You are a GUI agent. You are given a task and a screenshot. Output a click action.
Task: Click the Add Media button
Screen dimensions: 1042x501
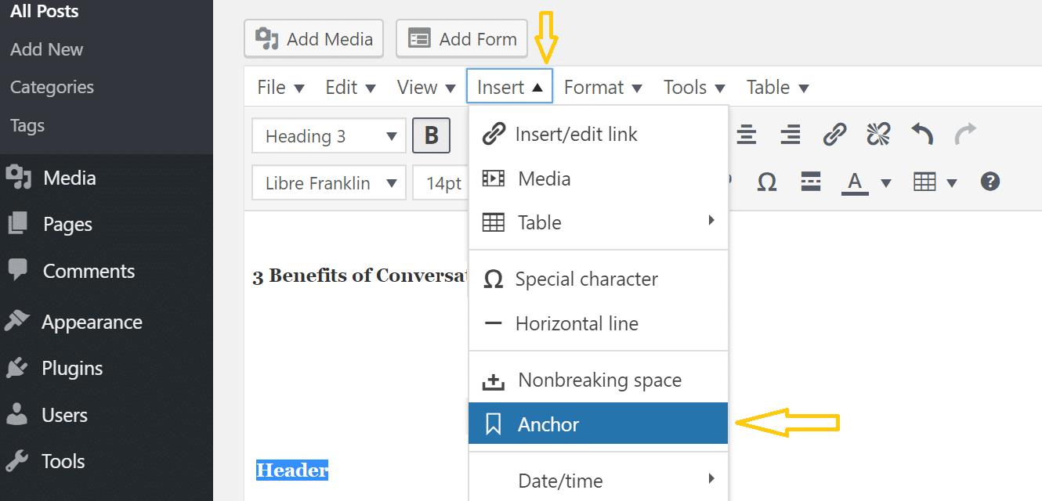313,39
